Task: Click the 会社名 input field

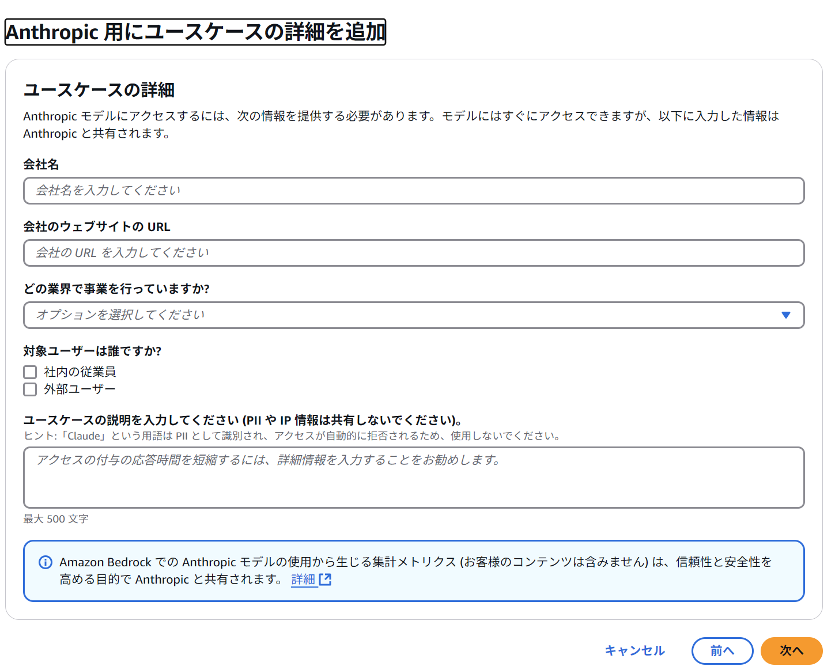Action: tap(414, 191)
